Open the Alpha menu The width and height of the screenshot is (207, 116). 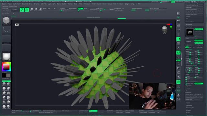9,4
